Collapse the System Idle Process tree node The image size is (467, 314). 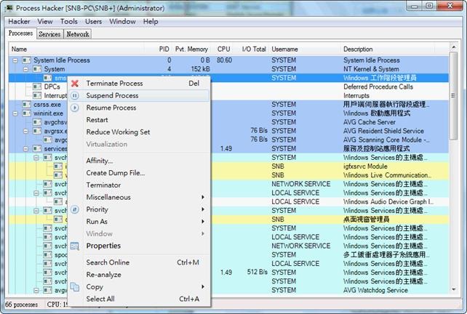pos(15,60)
